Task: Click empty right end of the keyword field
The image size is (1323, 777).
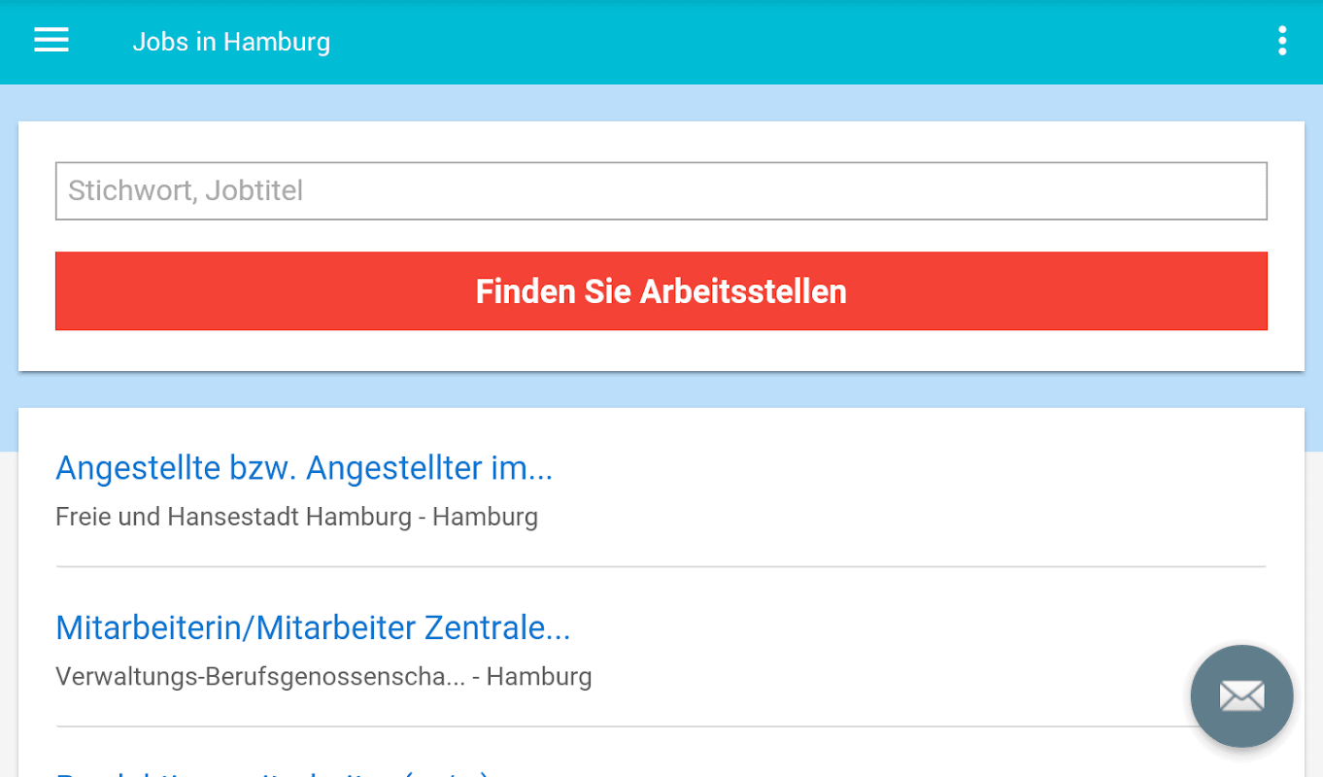Action: [1166, 190]
